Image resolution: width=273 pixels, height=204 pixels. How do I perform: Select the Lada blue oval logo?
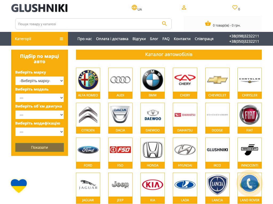coord(185,185)
